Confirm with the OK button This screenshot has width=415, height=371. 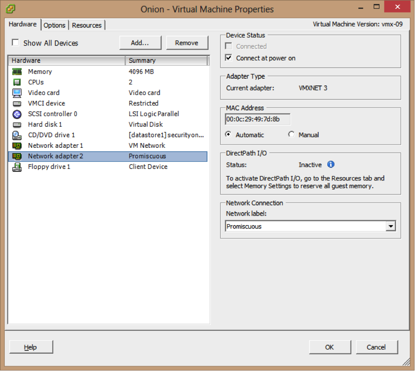click(330, 347)
